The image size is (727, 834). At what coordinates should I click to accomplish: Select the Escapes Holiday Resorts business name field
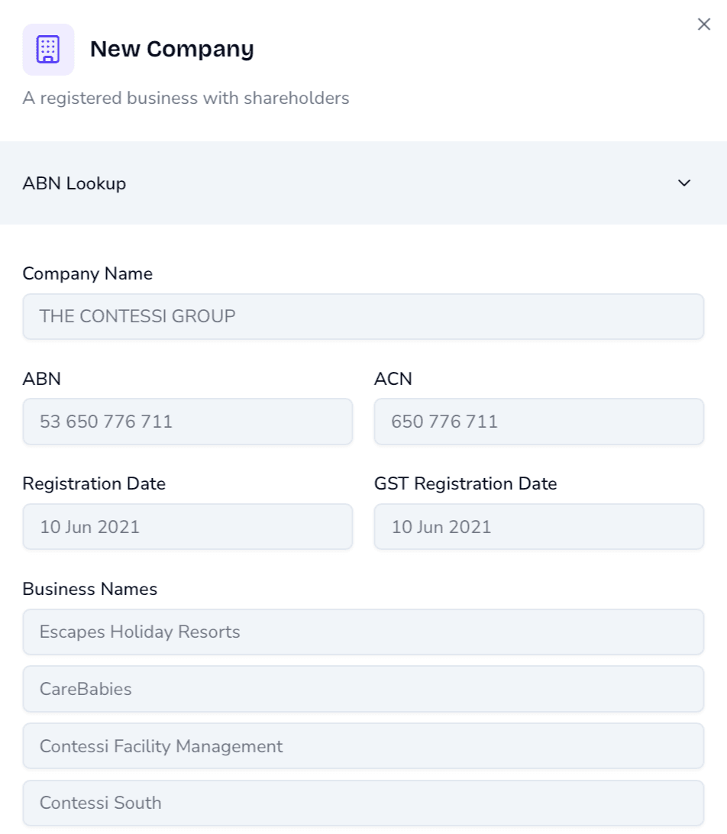click(x=363, y=632)
